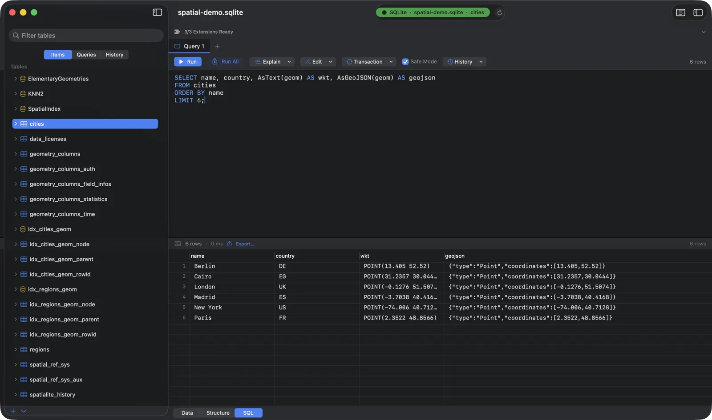
Task: Switch to the Queries sidebar tab
Action: (x=86, y=55)
